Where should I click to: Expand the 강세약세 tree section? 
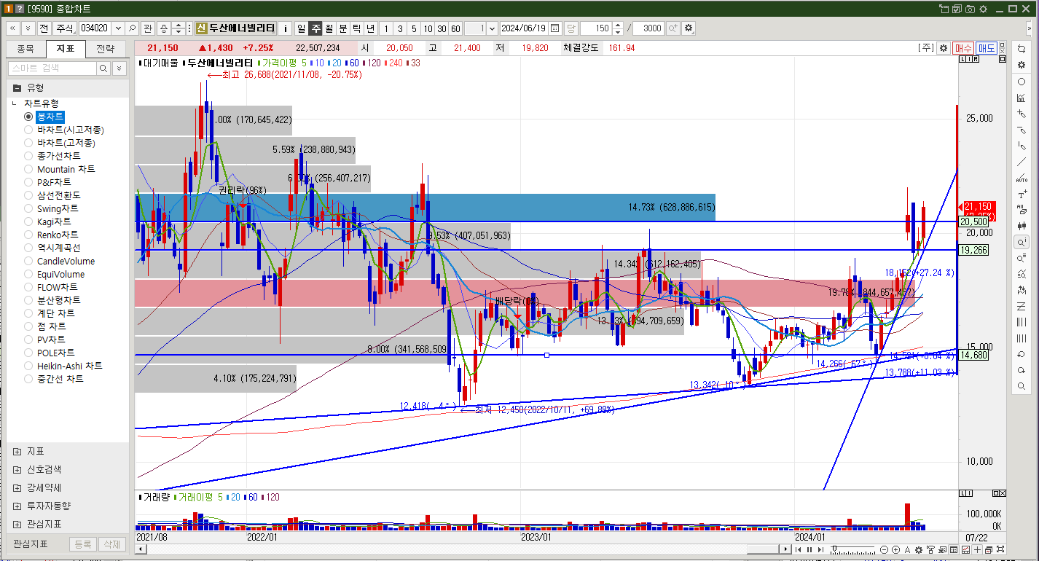click(17, 487)
